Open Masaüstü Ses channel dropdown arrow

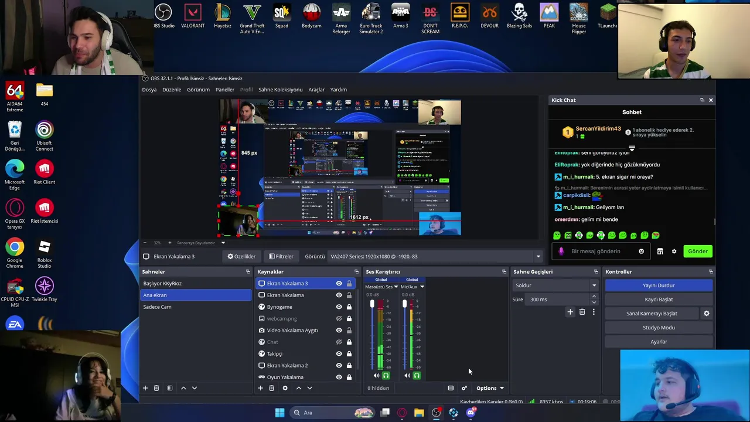(x=396, y=287)
